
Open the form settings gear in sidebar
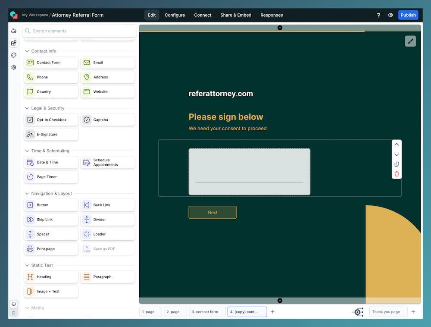coord(13,67)
